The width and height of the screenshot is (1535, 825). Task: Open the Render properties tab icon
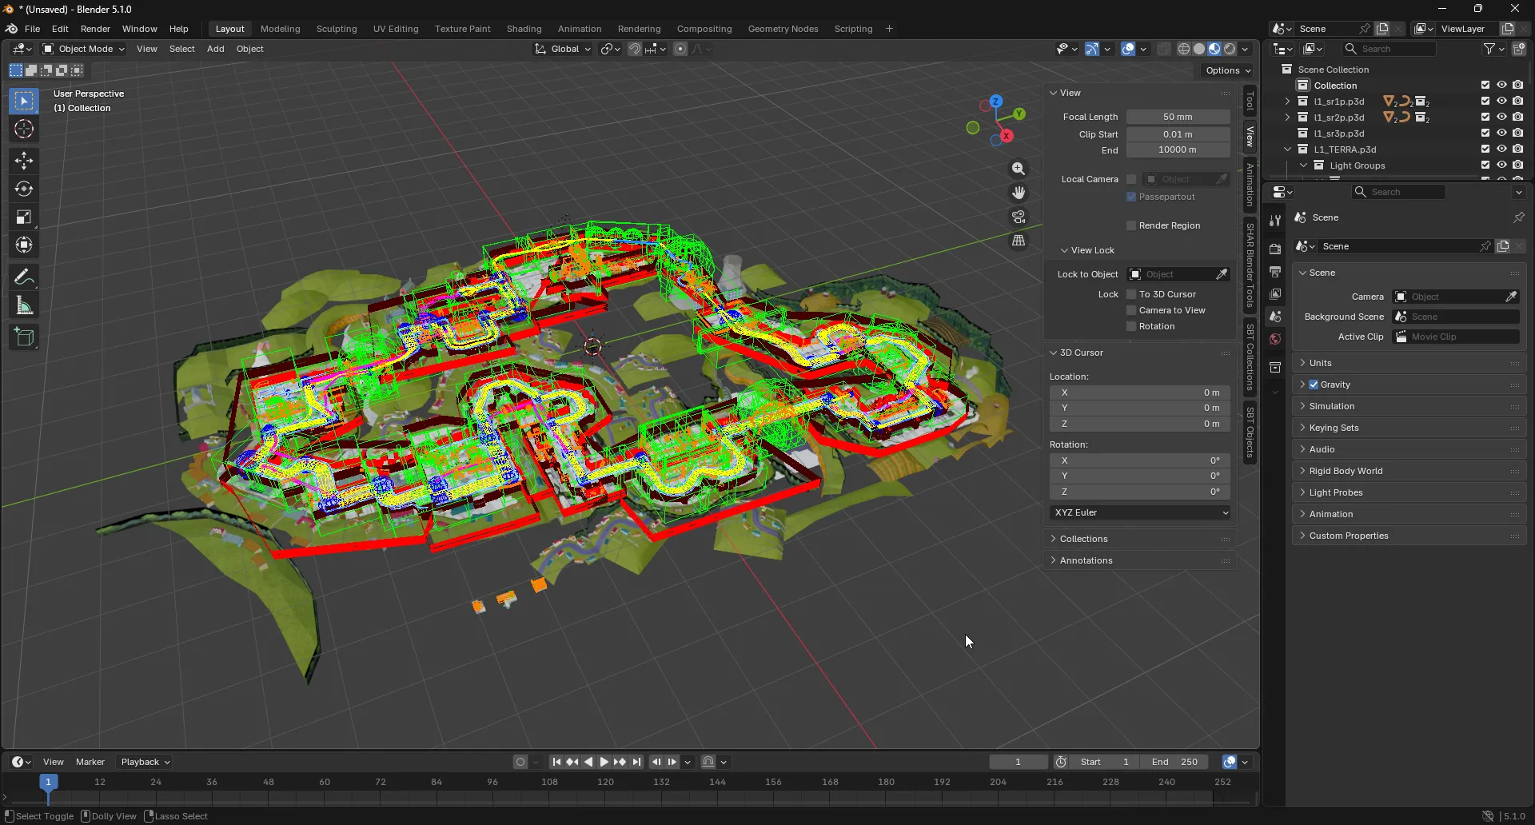[1275, 249]
